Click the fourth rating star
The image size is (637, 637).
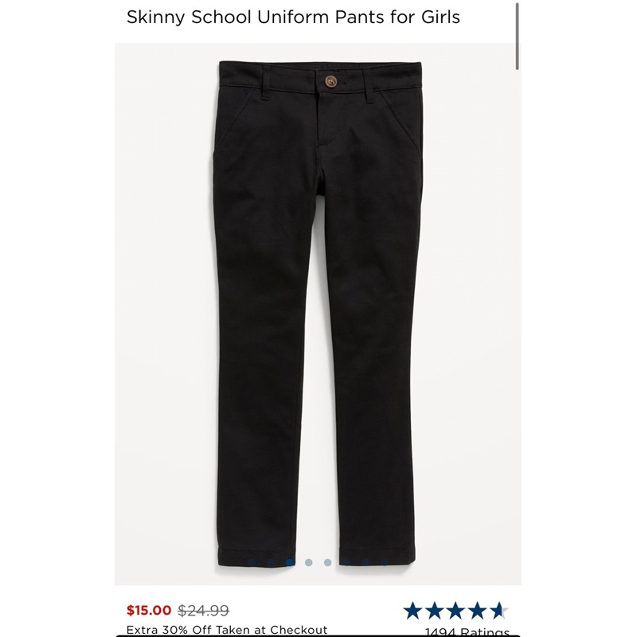(477, 611)
